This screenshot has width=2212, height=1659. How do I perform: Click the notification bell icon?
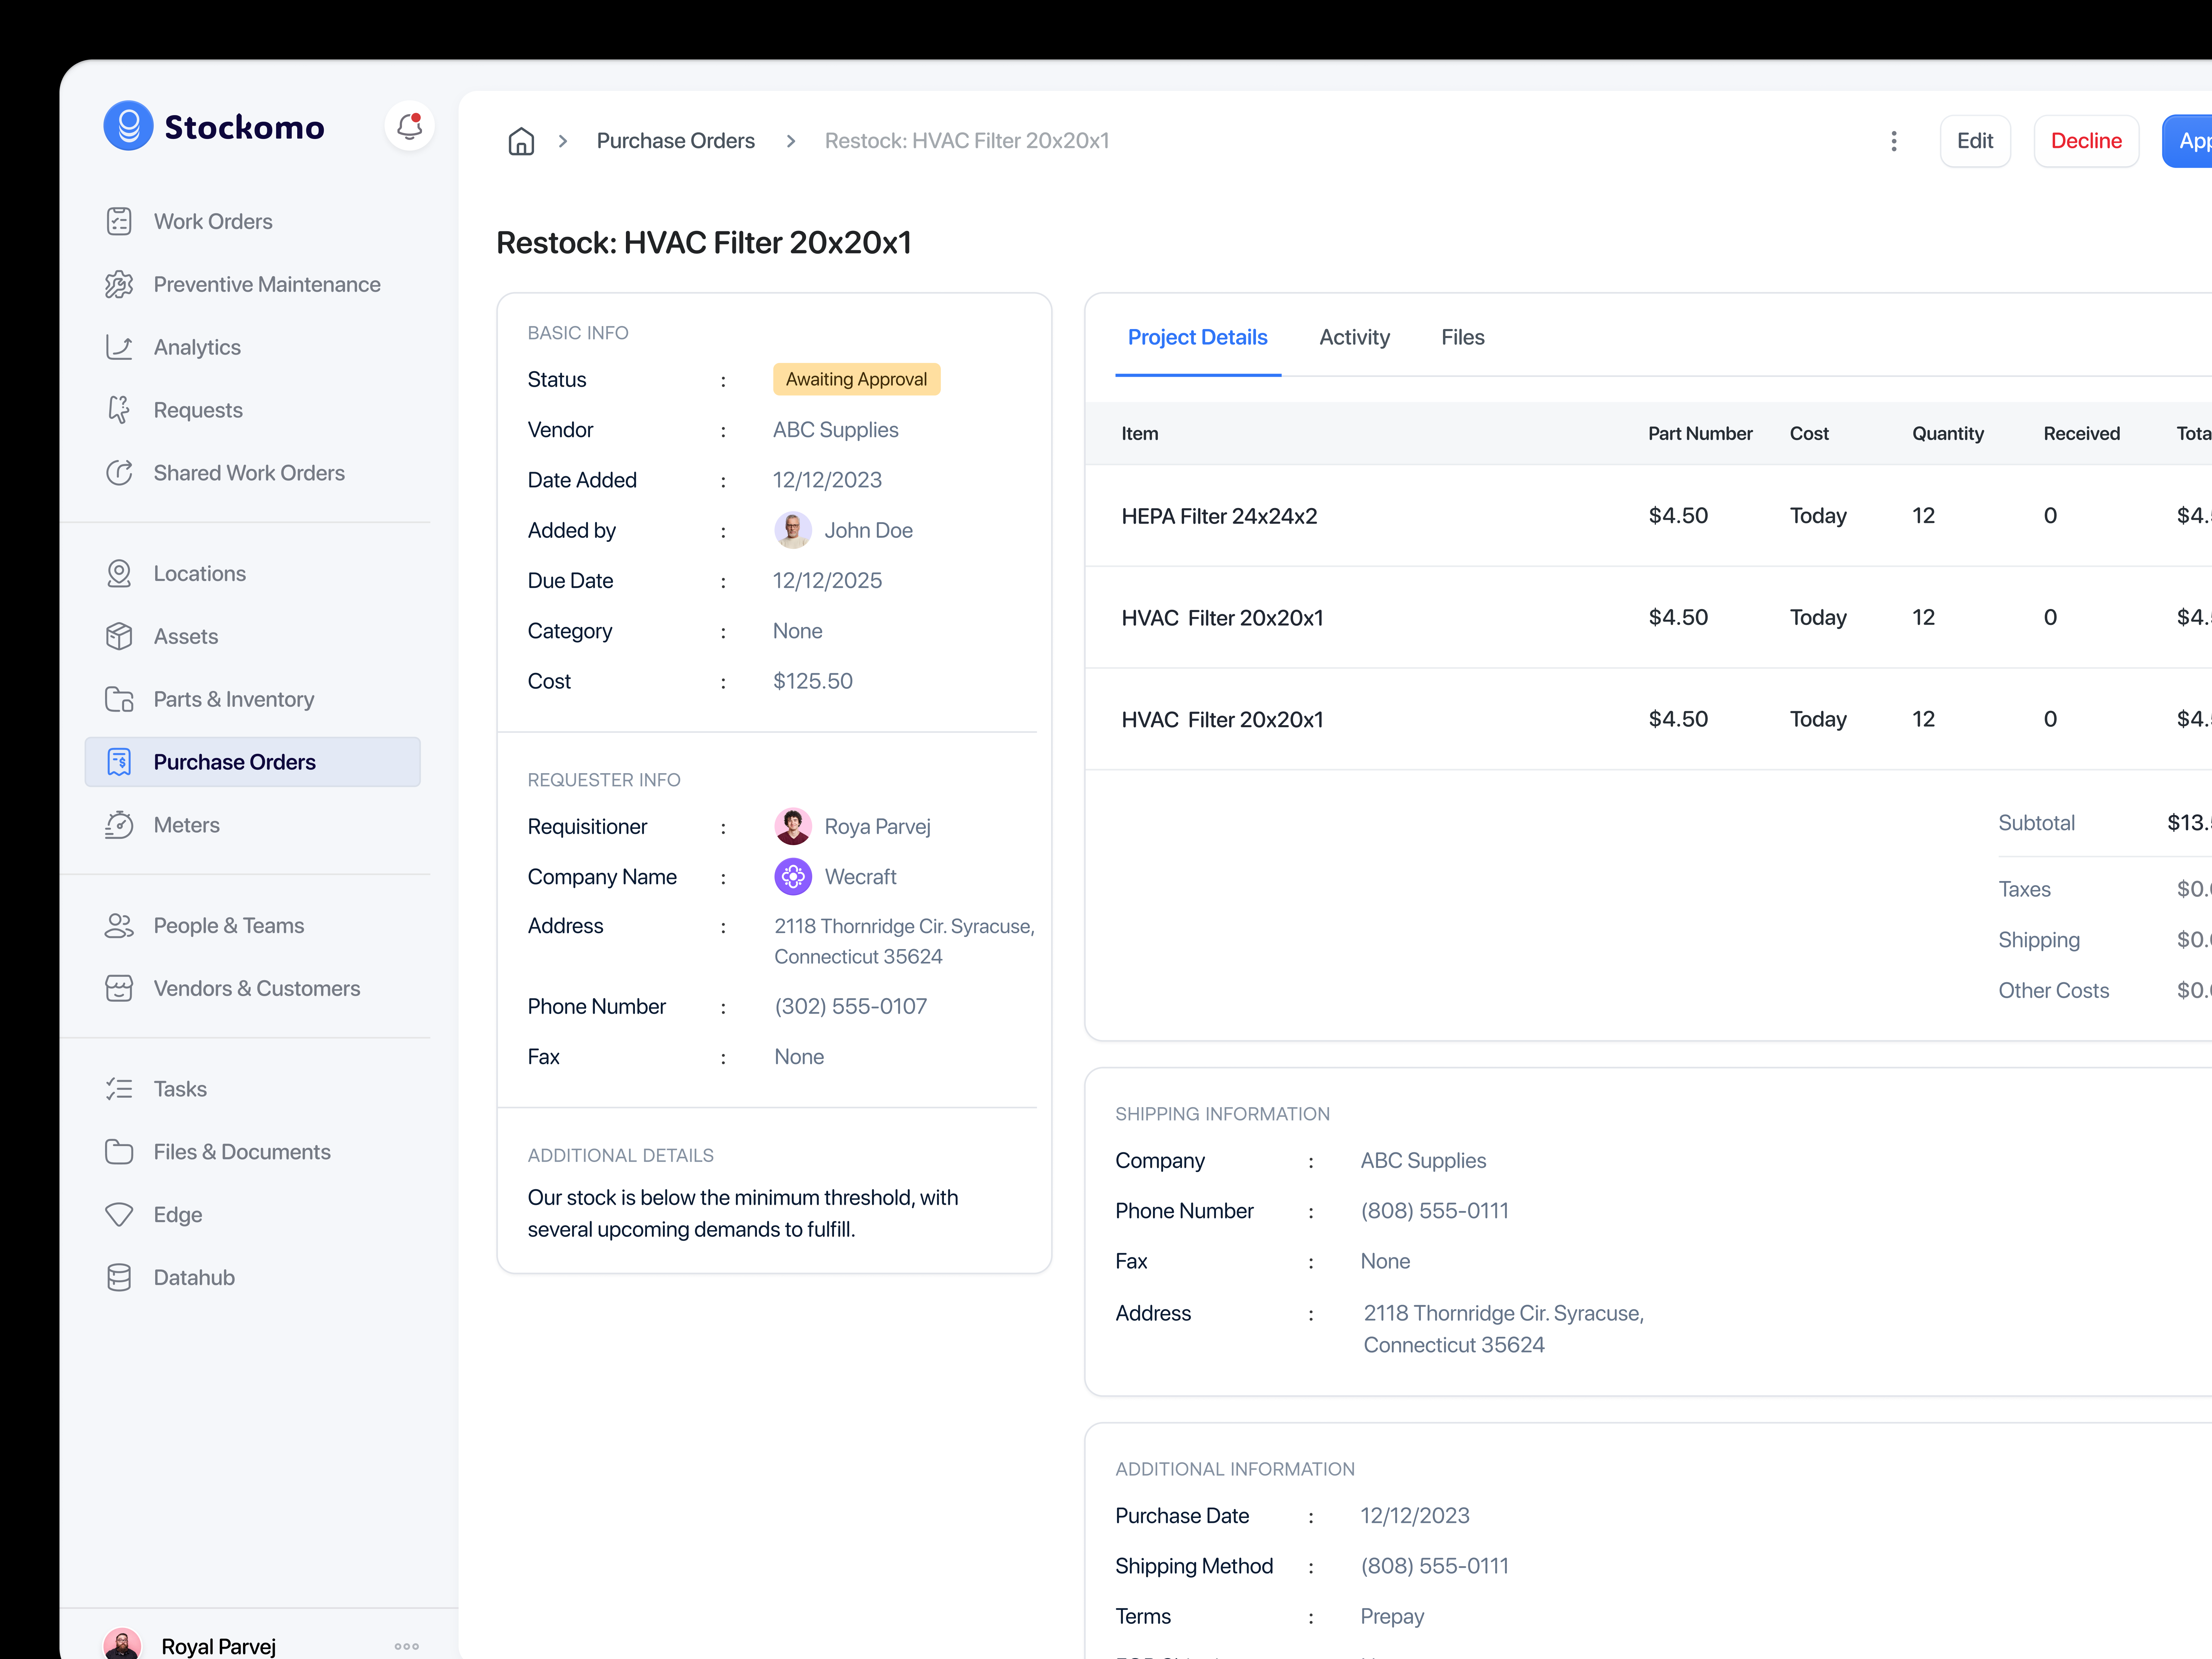click(409, 127)
